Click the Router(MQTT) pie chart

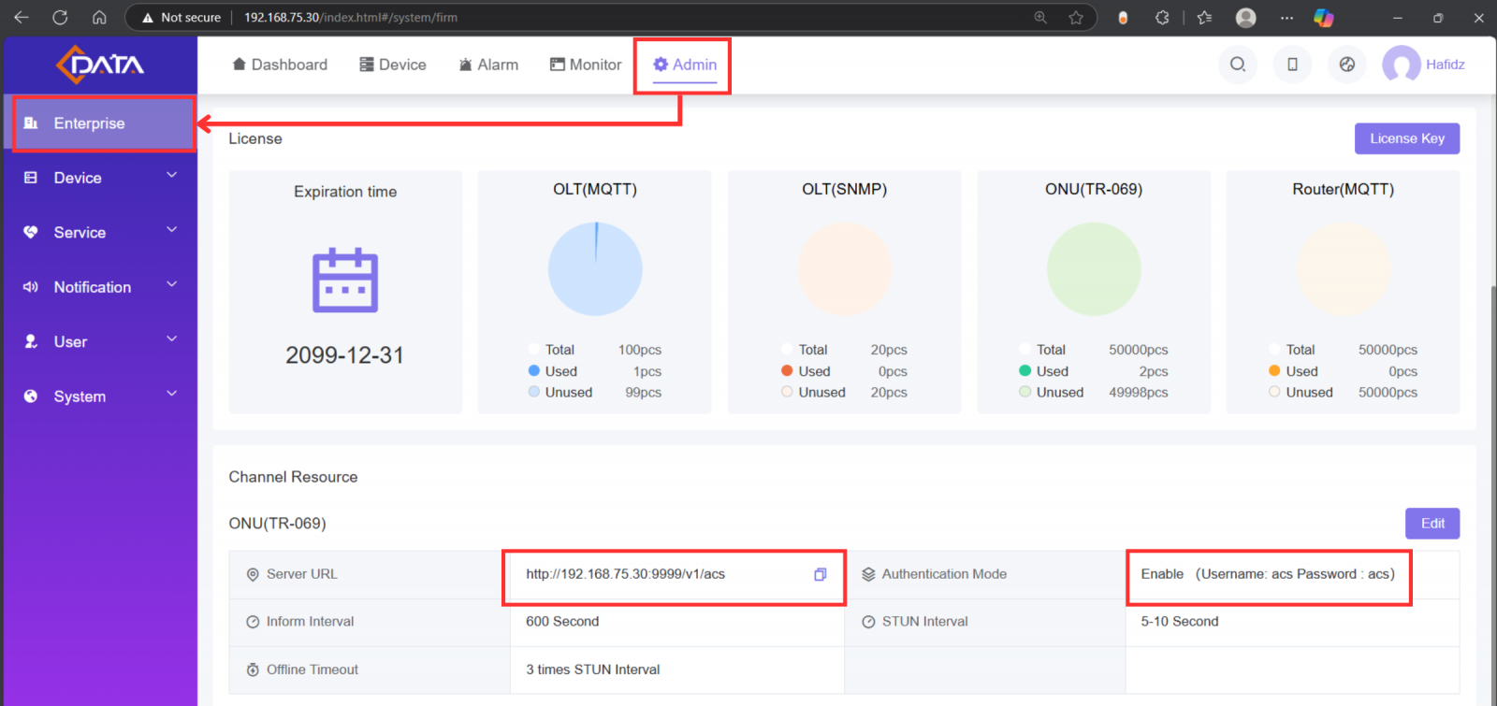[1344, 269]
